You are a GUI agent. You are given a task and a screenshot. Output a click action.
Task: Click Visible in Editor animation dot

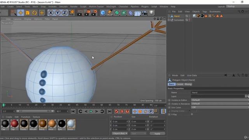[x=169, y=100]
